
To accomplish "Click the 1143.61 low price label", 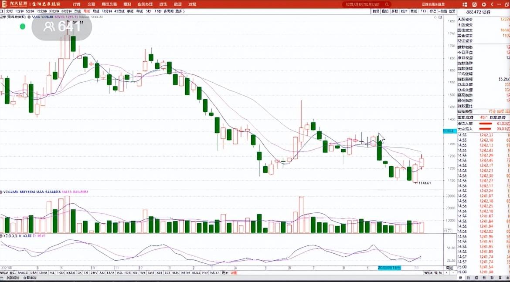I will tap(425, 183).
